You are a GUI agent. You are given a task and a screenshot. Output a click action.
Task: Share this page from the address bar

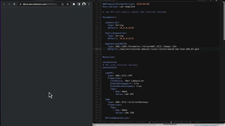pos(62,4)
